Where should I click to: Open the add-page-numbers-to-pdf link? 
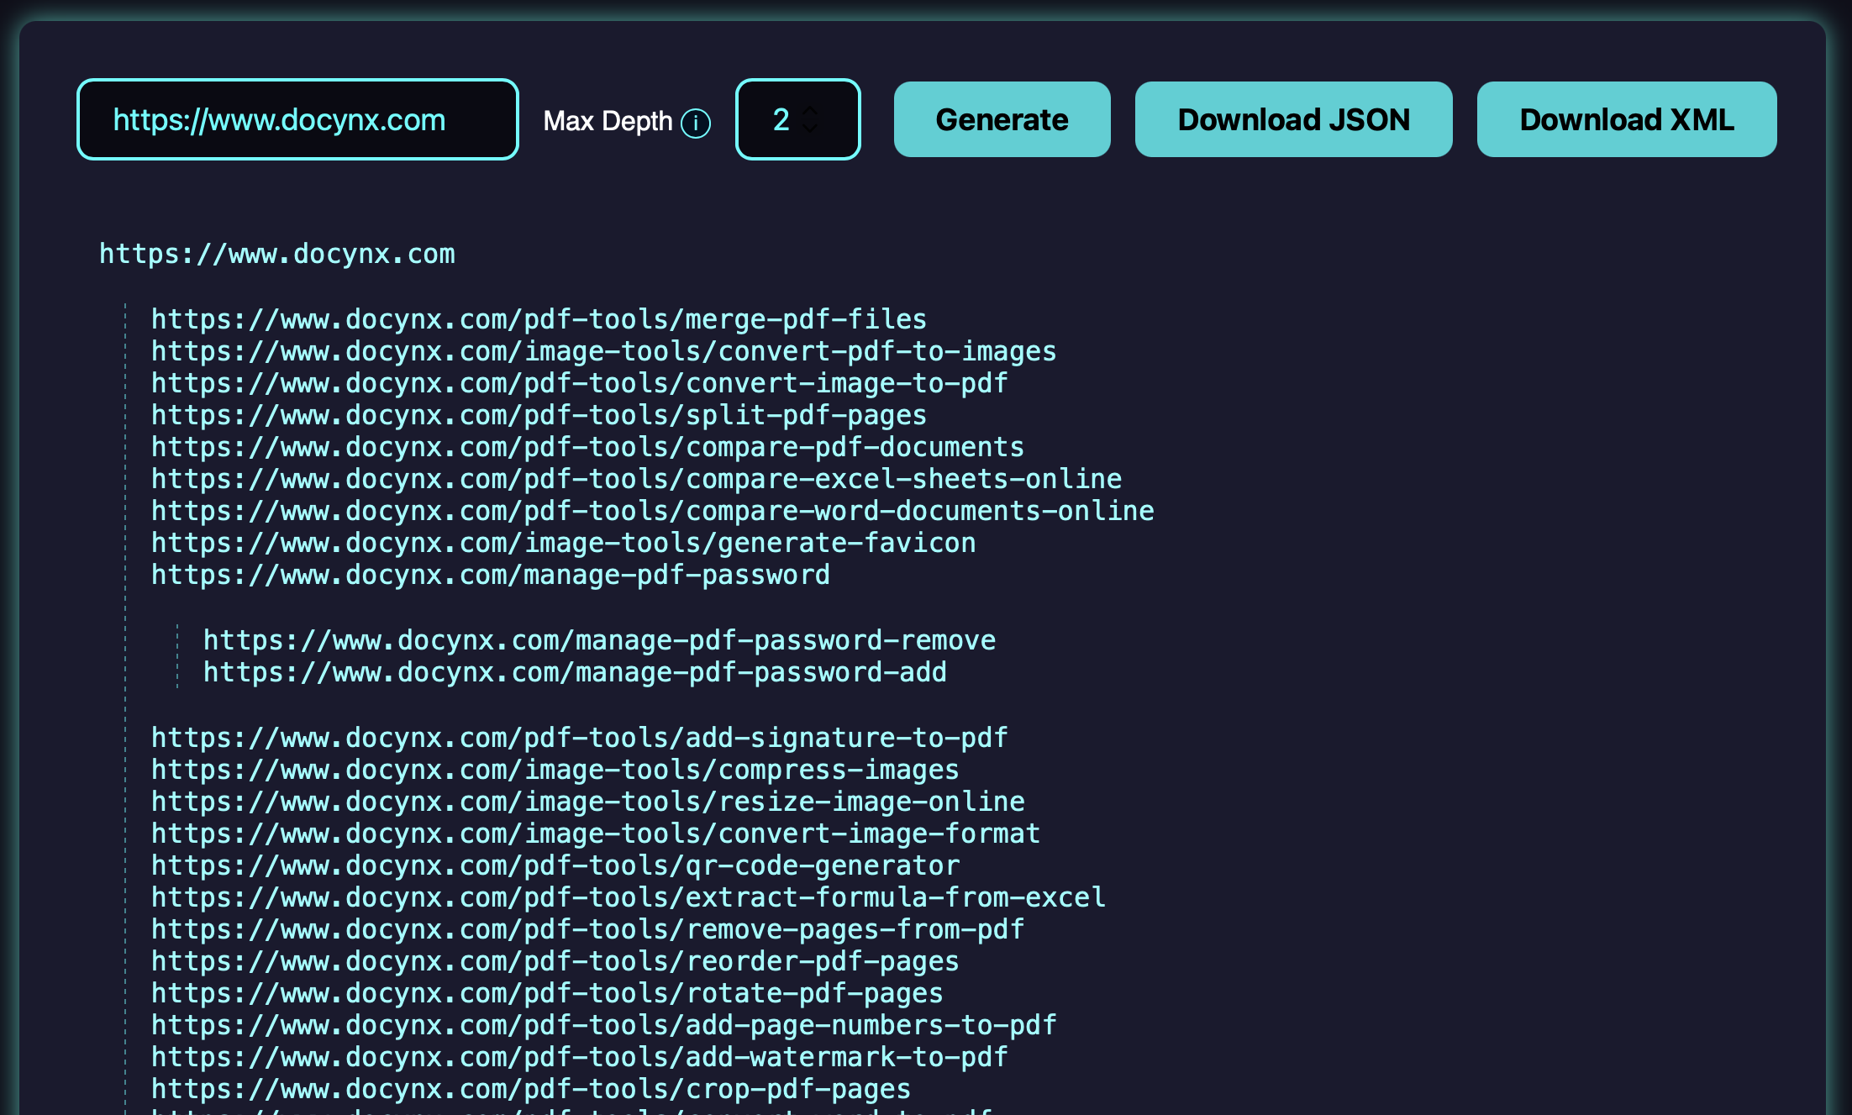click(603, 1025)
